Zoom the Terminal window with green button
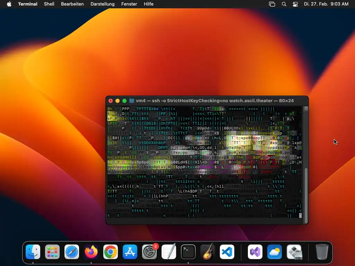355x266 pixels. 124,101
